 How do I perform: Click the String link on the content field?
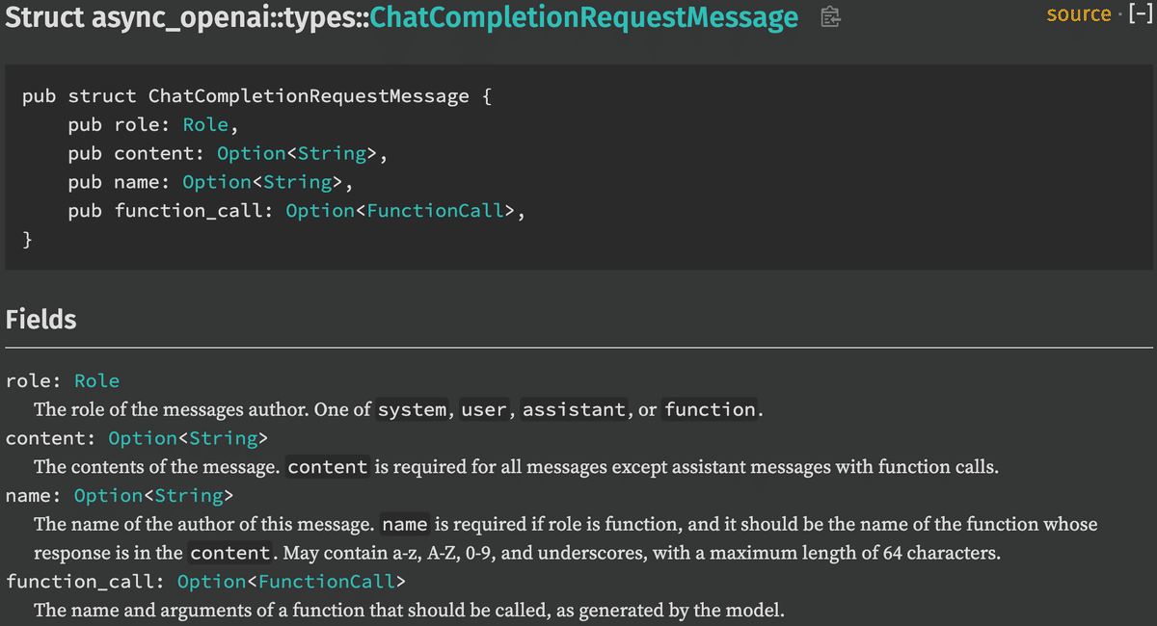click(223, 438)
